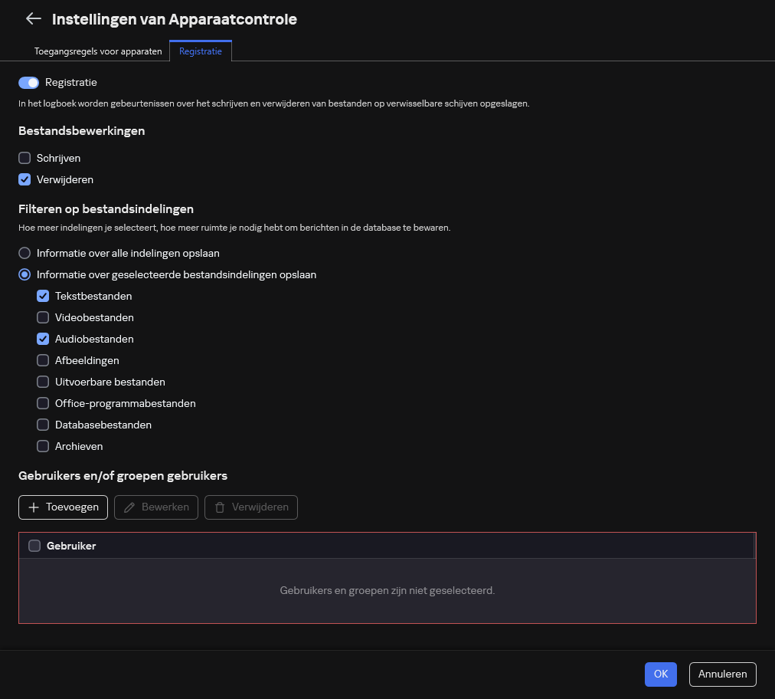775x699 pixels.
Task: Enable the Videobestanden checkbox
Action: [43, 317]
